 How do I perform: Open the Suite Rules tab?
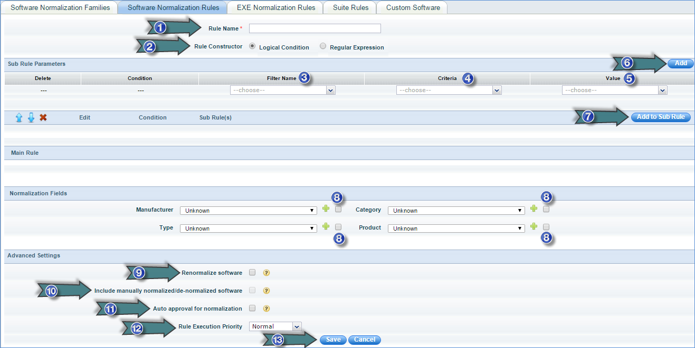(351, 7)
